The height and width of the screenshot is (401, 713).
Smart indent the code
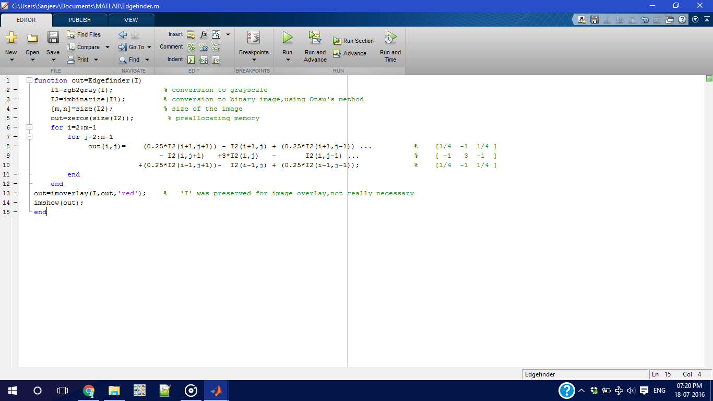click(x=191, y=59)
